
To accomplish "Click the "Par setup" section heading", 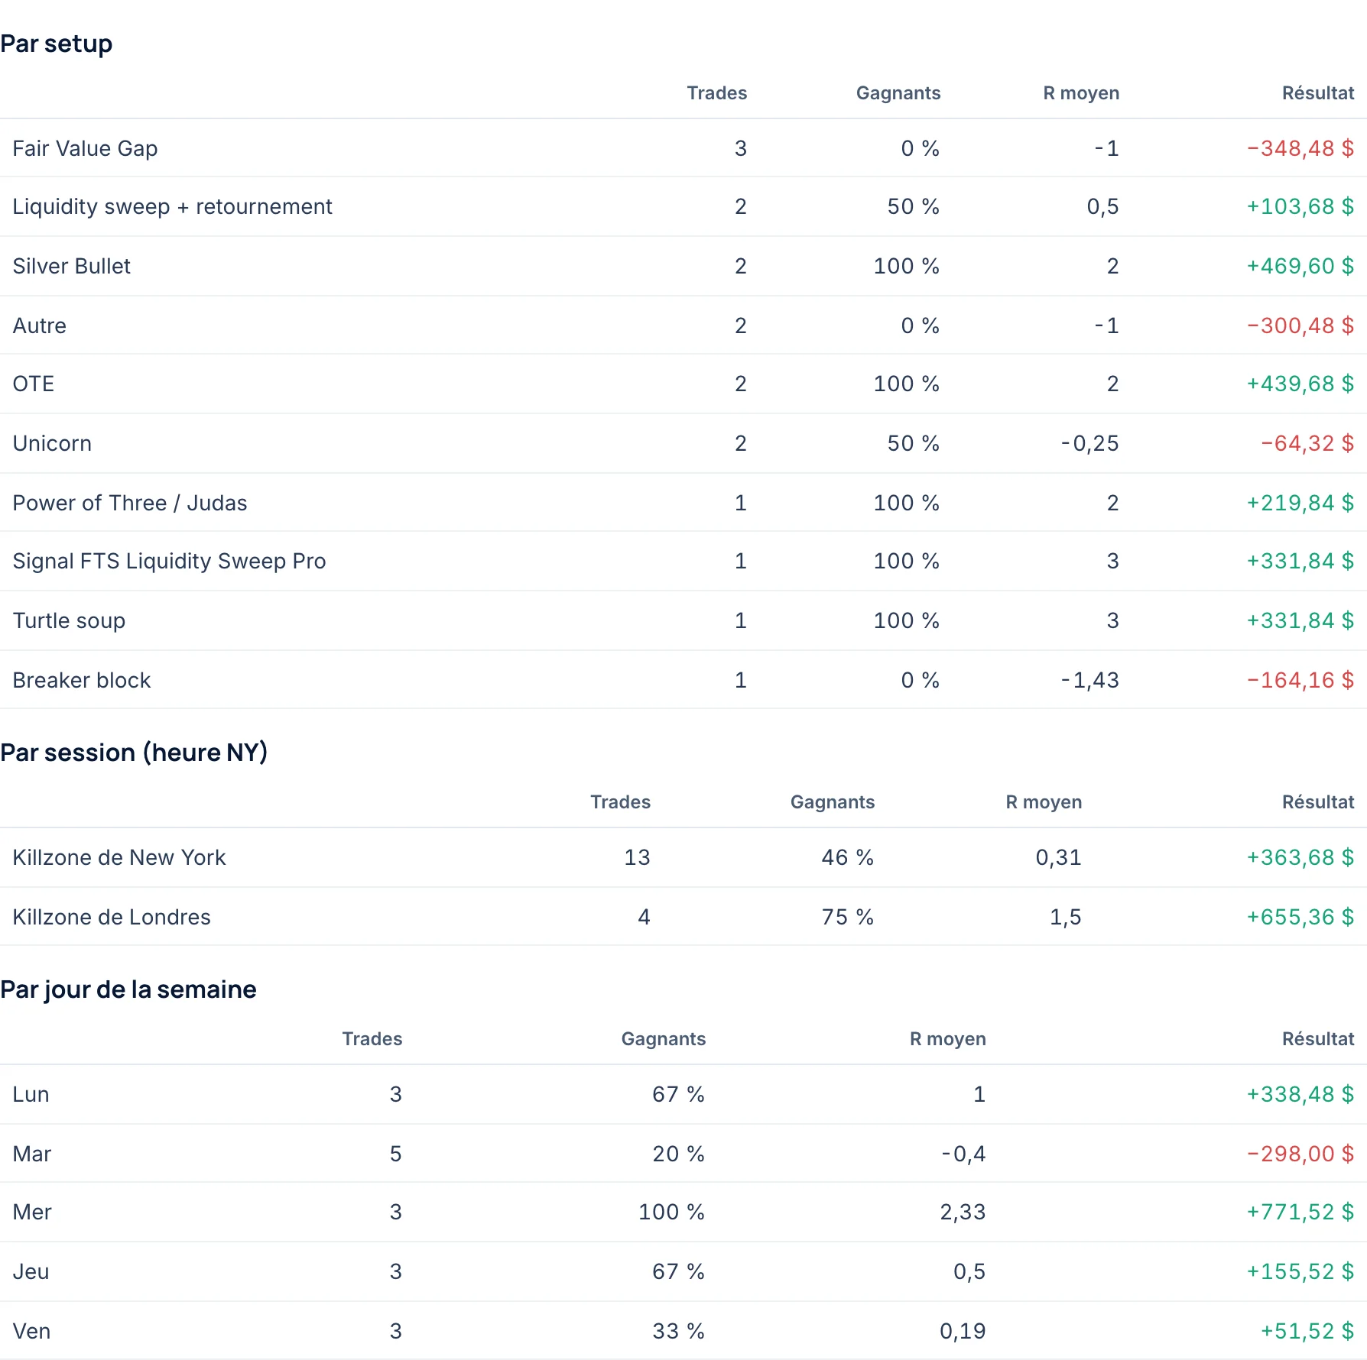I will (x=57, y=44).
